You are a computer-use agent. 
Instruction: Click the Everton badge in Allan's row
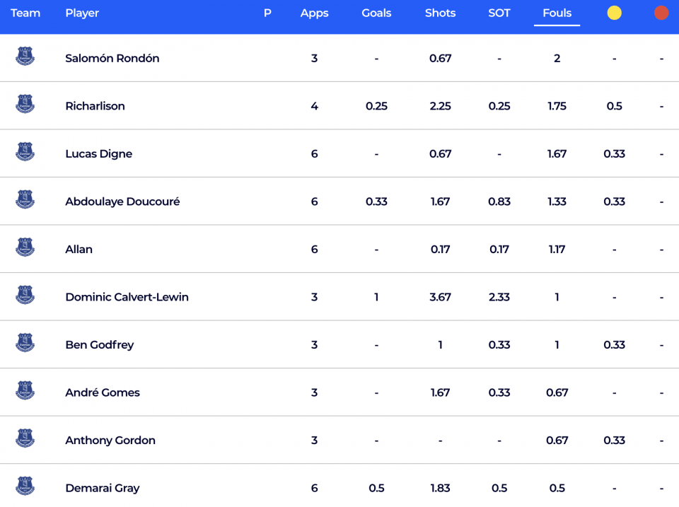pyautogui.click(x=25, y=247)
